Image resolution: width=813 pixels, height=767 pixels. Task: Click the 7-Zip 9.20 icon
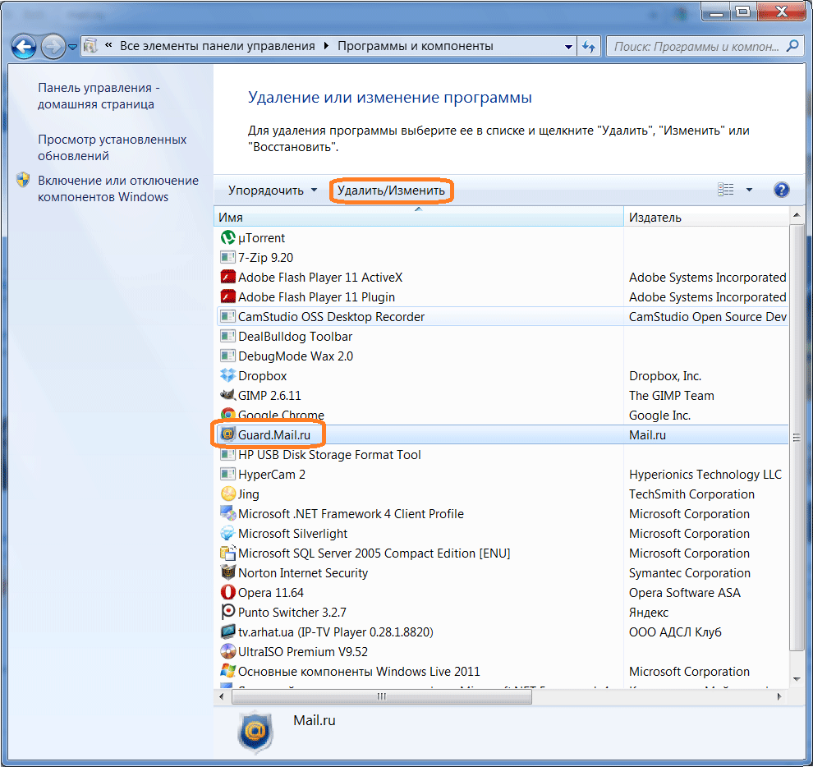227,257
